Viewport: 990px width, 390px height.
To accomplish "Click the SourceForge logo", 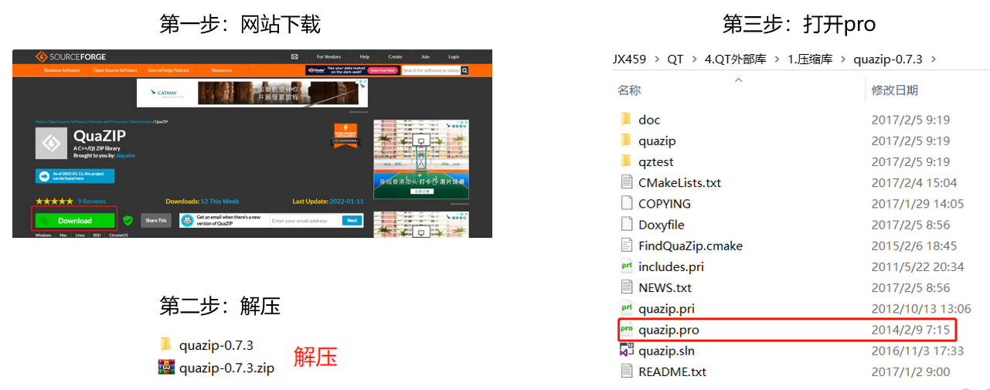I will [70, 56].
